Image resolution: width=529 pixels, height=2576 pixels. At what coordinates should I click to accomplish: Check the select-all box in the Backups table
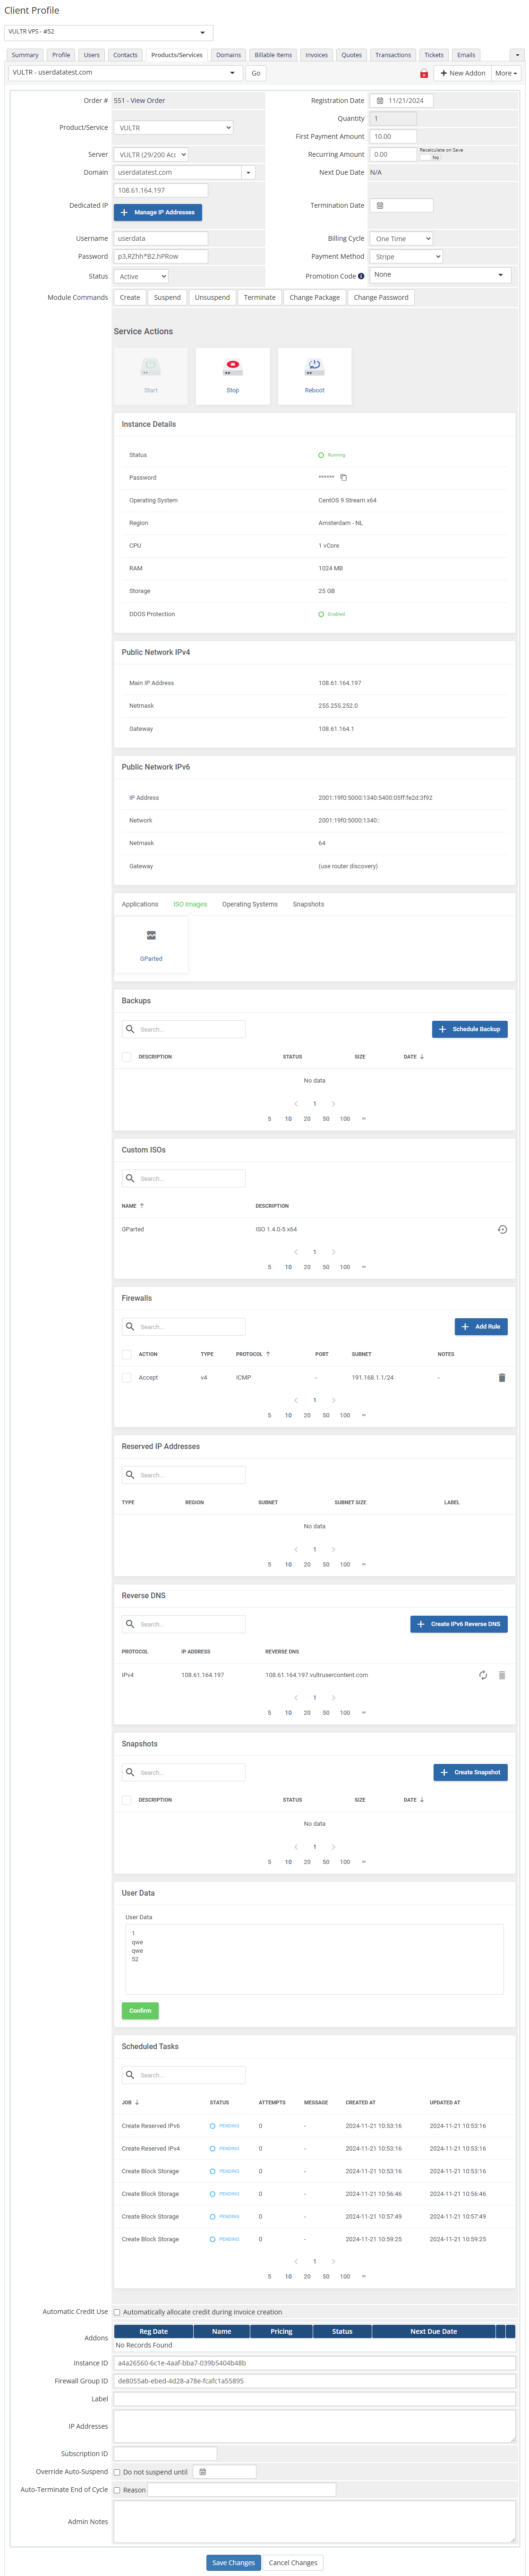[127, 1057]
